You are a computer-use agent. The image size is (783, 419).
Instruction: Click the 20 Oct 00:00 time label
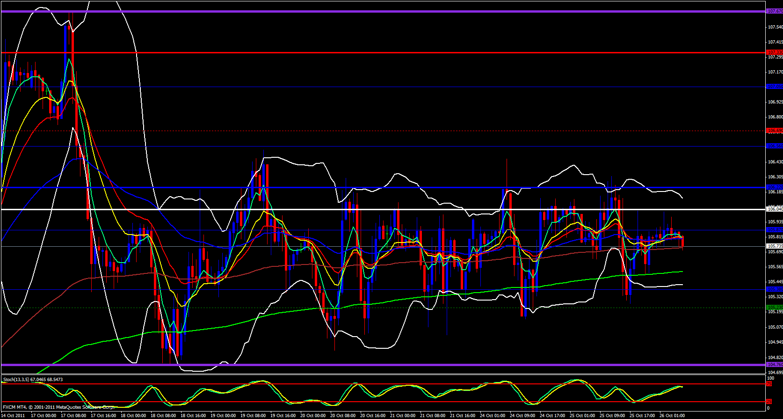point(313,416)
